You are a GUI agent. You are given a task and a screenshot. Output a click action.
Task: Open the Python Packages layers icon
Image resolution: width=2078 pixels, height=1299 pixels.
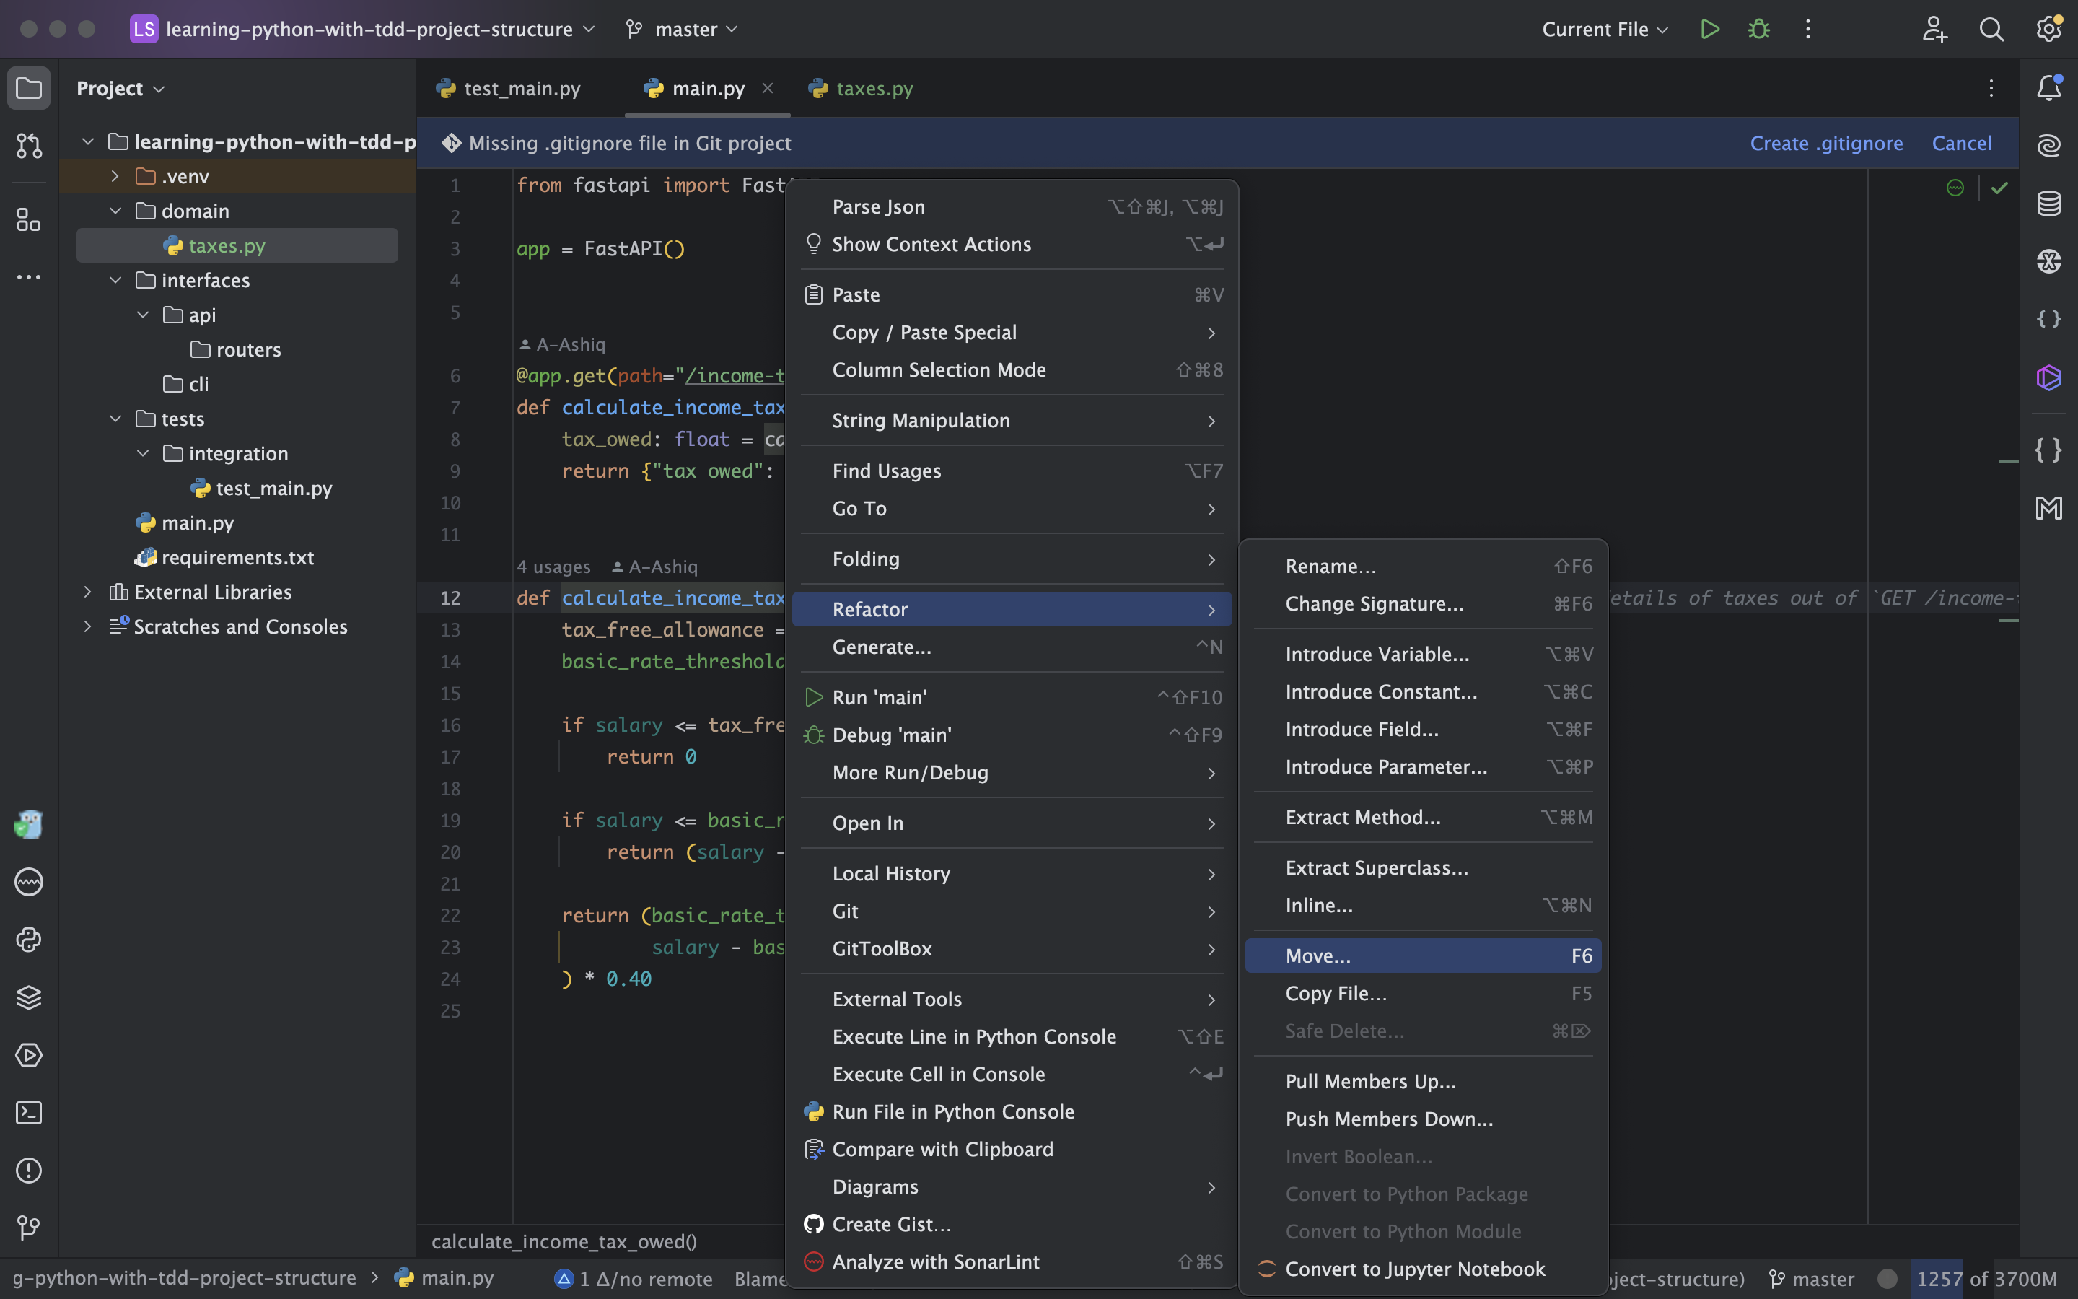point(28,997)
